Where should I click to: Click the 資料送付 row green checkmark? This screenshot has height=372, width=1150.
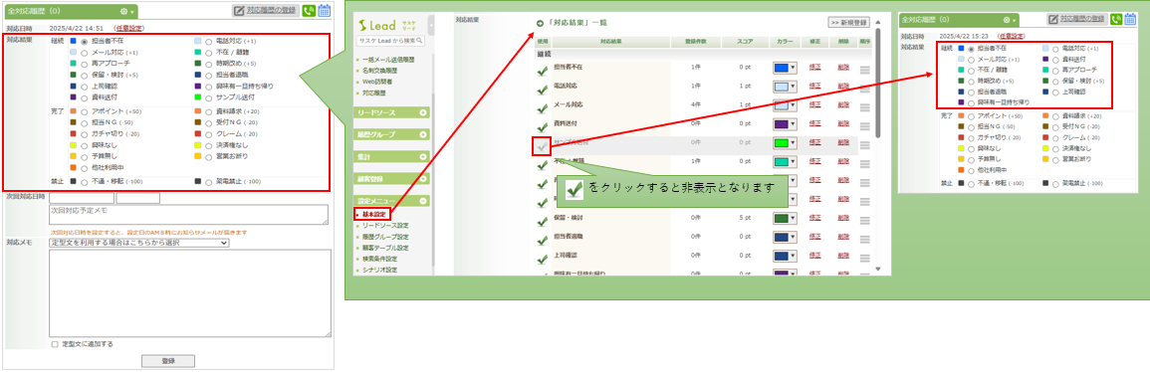coord(542,127)
